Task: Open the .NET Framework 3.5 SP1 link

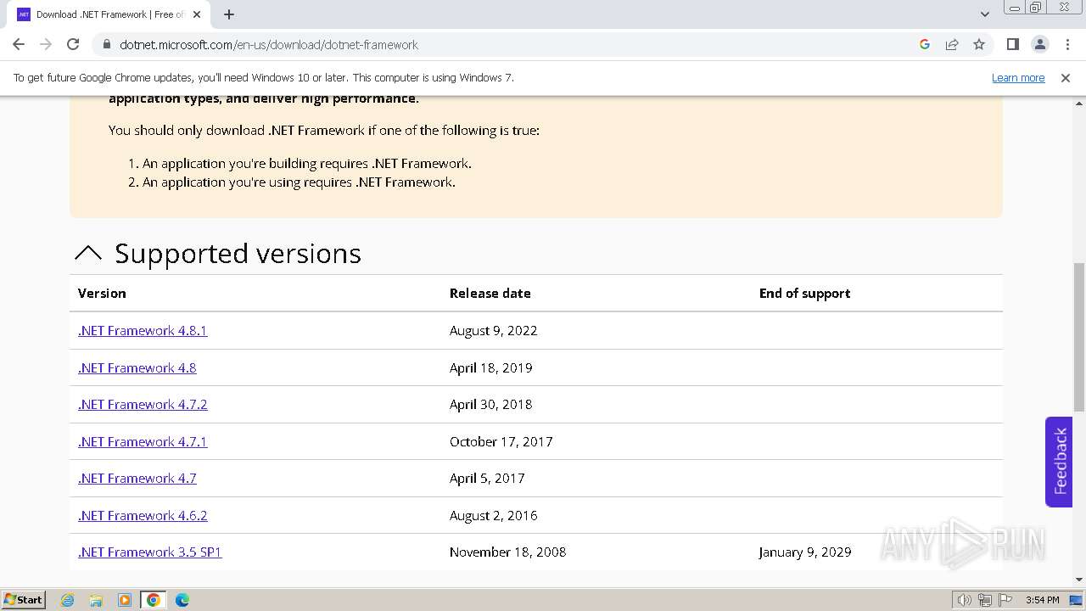Action: (149, 552)
